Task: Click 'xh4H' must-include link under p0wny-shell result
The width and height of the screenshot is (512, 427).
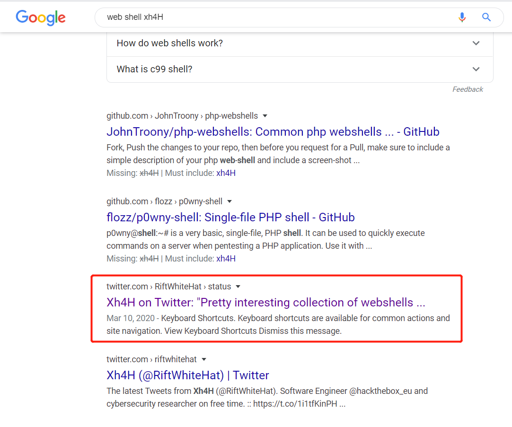Action: (x=226, y=259)
